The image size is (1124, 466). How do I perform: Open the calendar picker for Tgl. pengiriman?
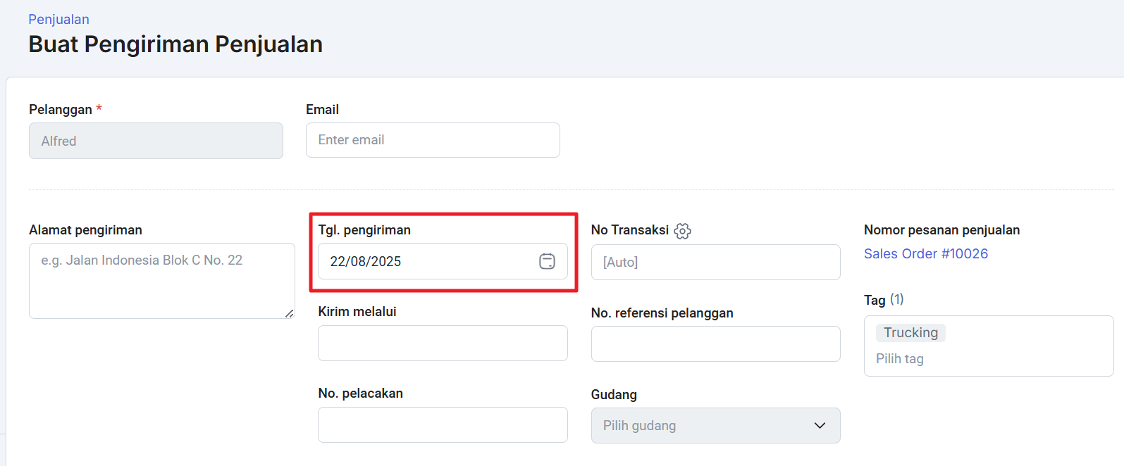(547, 261)
